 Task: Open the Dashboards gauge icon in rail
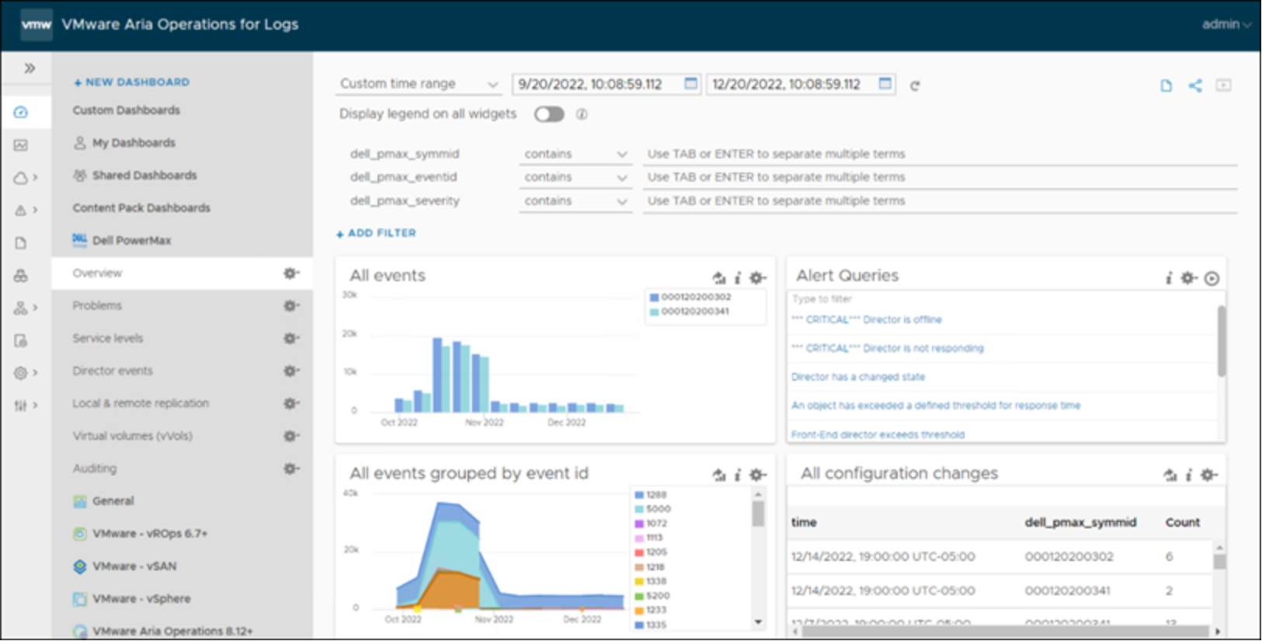pos(21,113)
